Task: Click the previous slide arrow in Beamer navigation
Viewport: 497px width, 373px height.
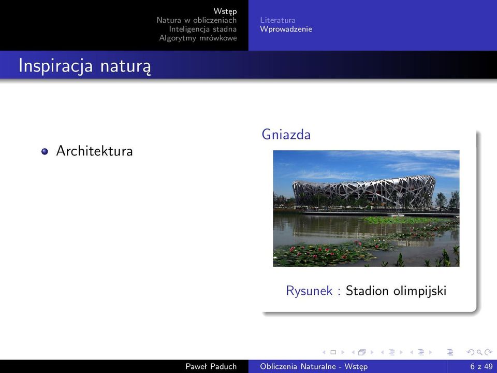Action: [324, 352]
